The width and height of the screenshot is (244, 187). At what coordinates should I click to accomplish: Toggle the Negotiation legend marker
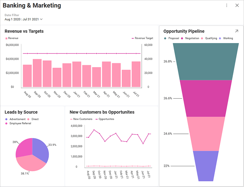182,38
